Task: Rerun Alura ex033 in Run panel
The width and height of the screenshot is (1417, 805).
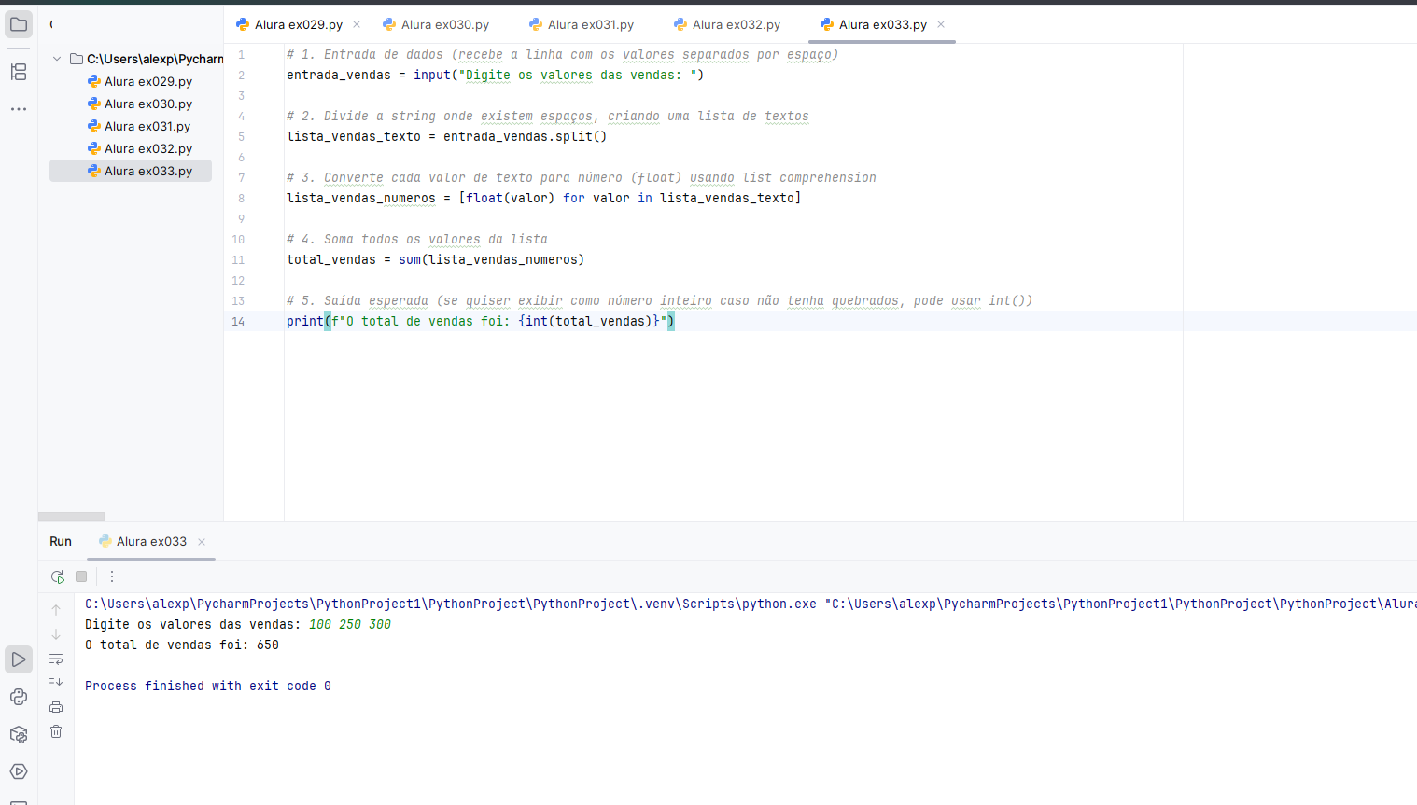Action: tap(58, 576)
